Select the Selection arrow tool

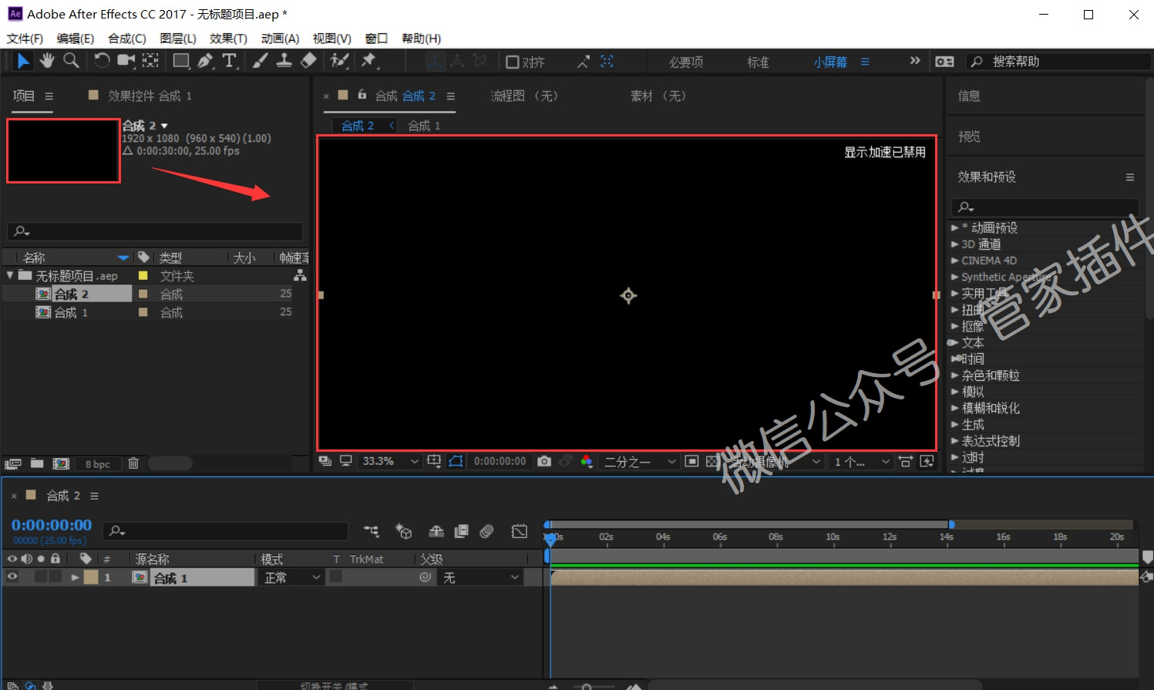click(23, 61)
